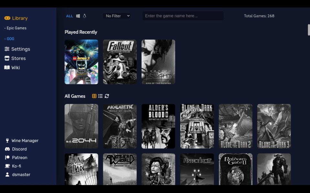This screenshot has width=310, height=193.
Task: Expand the No Filter dropdown
Action: 117,16
